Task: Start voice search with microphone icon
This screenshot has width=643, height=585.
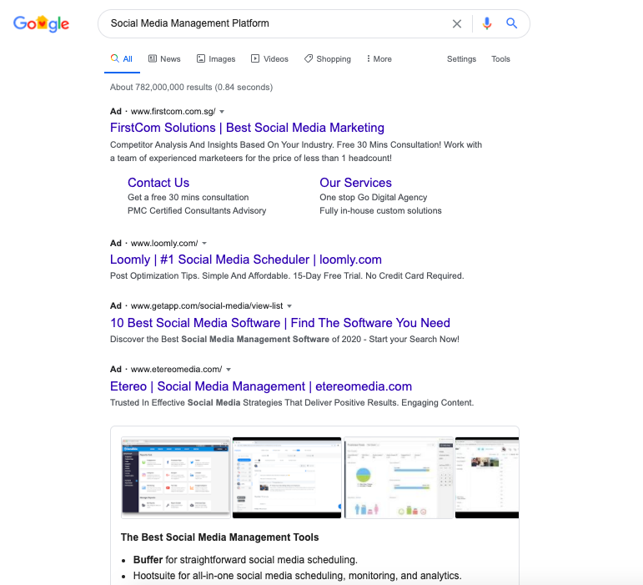Action: (x=487, y=23)
